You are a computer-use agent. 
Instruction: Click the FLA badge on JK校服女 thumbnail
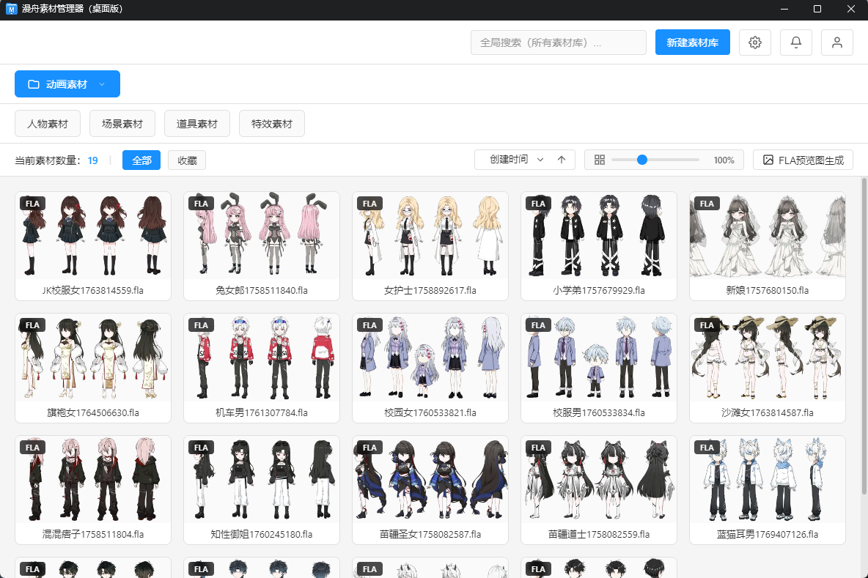[33, 203]
